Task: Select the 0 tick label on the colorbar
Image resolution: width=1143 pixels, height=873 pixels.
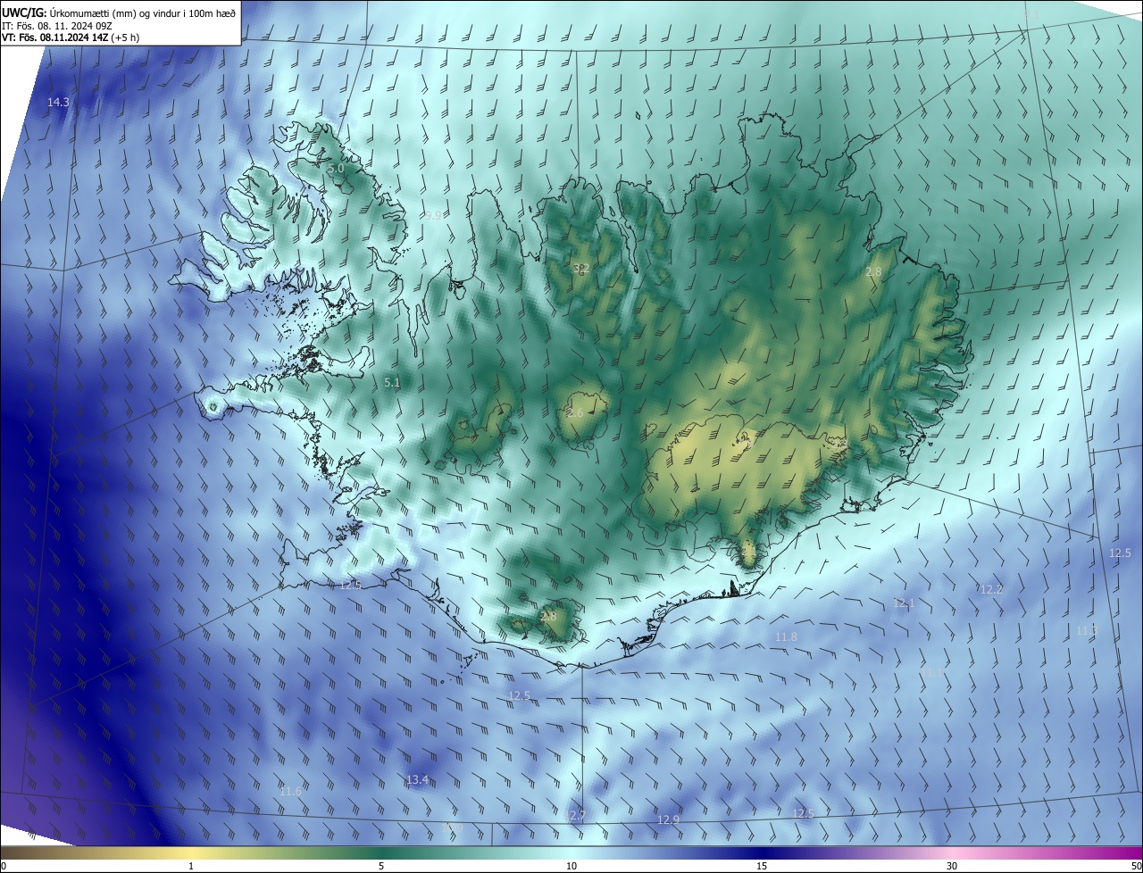Action: pos(4,867)
